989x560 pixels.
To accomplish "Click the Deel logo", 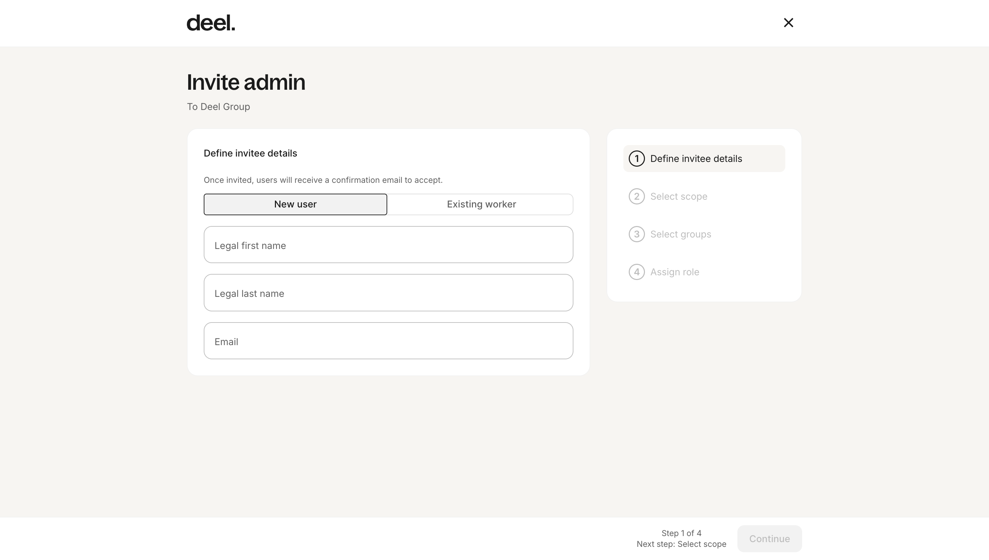I will (x=211, y=23).
